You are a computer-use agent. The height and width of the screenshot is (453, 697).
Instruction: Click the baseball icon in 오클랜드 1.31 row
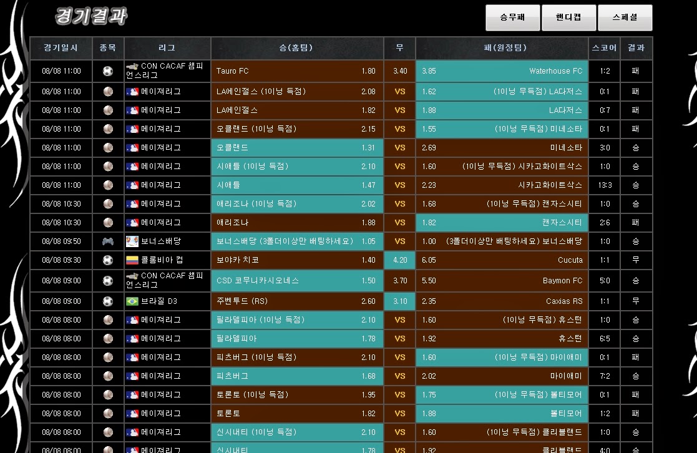(x=108, y=148)
